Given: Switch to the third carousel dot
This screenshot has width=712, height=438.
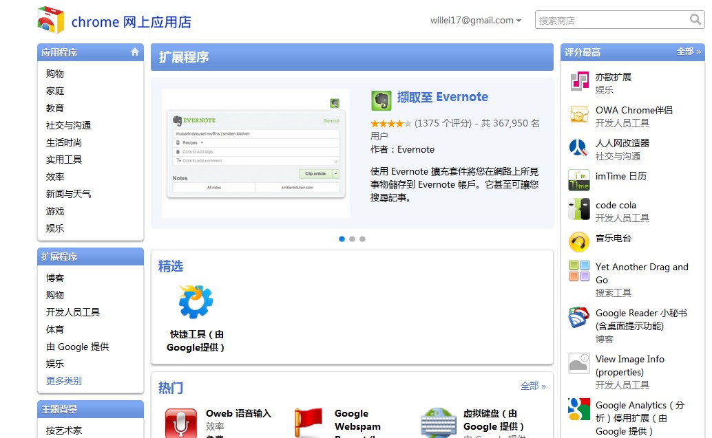Looking at the screenshot, I should click(x=362, y=239).
